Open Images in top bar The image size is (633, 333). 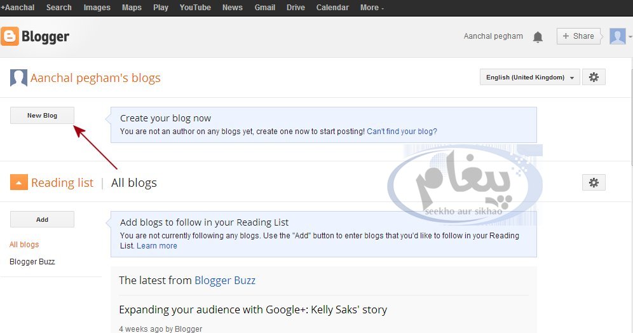(97, 7)
